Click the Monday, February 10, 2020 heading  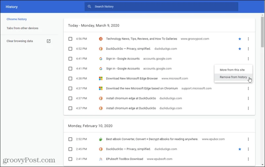90,126
